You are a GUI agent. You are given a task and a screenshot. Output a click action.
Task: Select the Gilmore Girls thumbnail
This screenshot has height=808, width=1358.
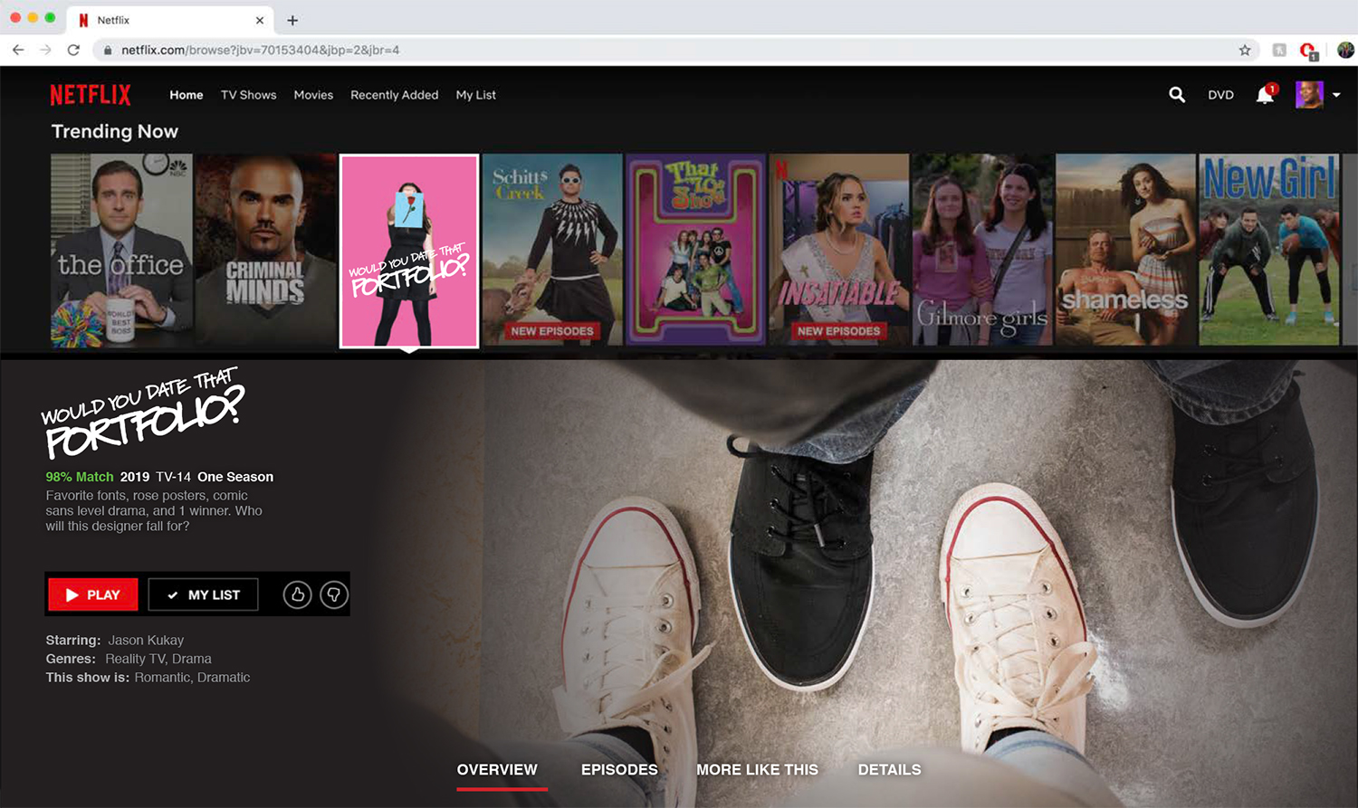[982, 250]
